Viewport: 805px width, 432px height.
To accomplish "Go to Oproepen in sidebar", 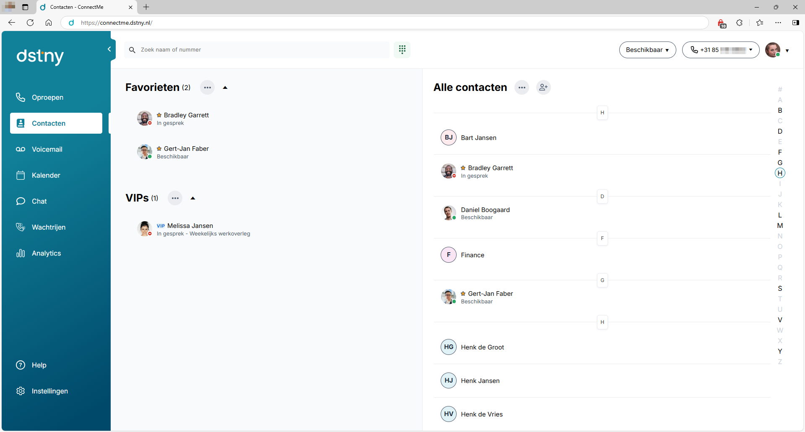I will pos(47,97).
